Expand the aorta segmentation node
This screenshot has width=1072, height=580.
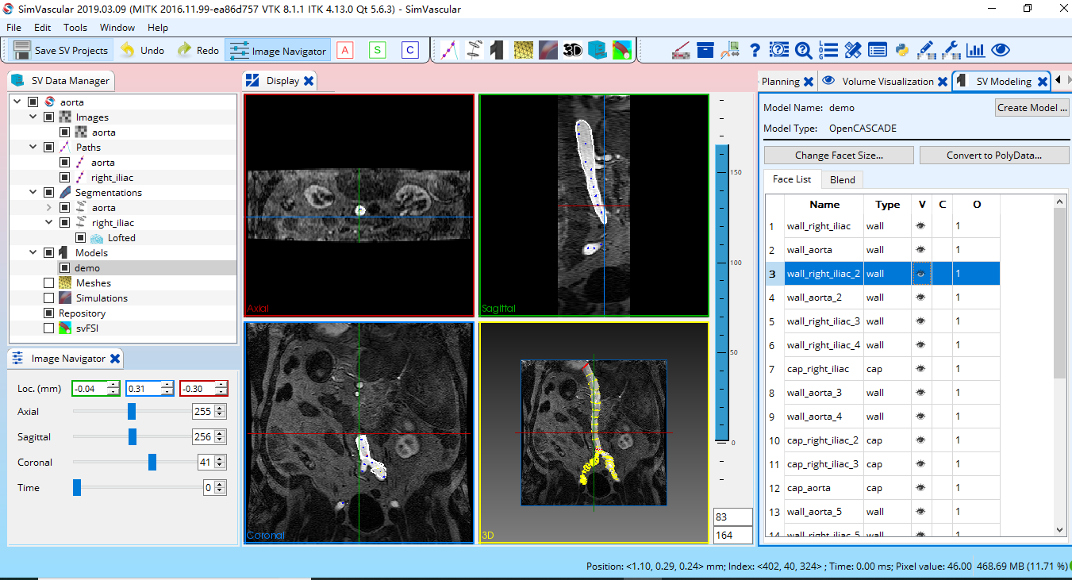point(48,208)
